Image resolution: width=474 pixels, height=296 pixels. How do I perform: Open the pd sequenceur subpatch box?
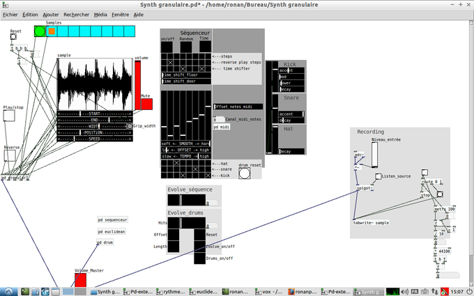112,219
